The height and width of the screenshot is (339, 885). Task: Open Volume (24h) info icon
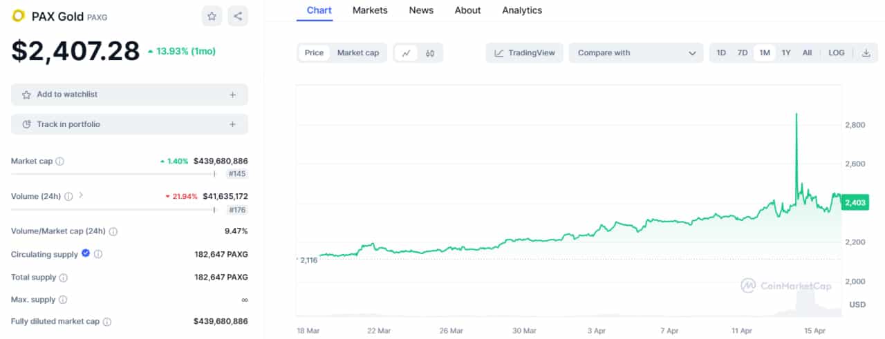[68, 197]
